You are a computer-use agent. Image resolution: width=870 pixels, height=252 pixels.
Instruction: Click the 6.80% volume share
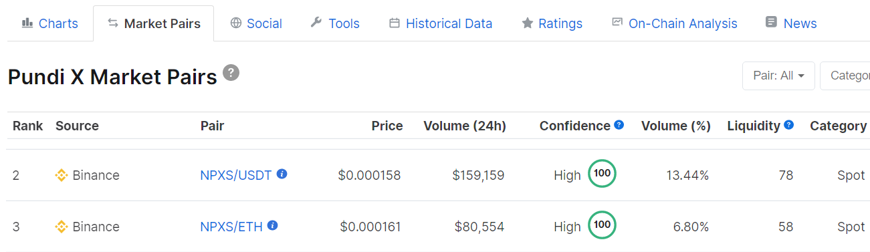(x=691, y=227)
